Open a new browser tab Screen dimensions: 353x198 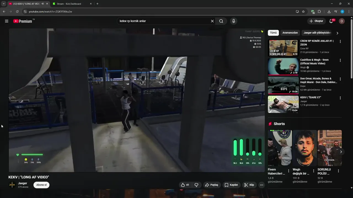pos(97,4)
